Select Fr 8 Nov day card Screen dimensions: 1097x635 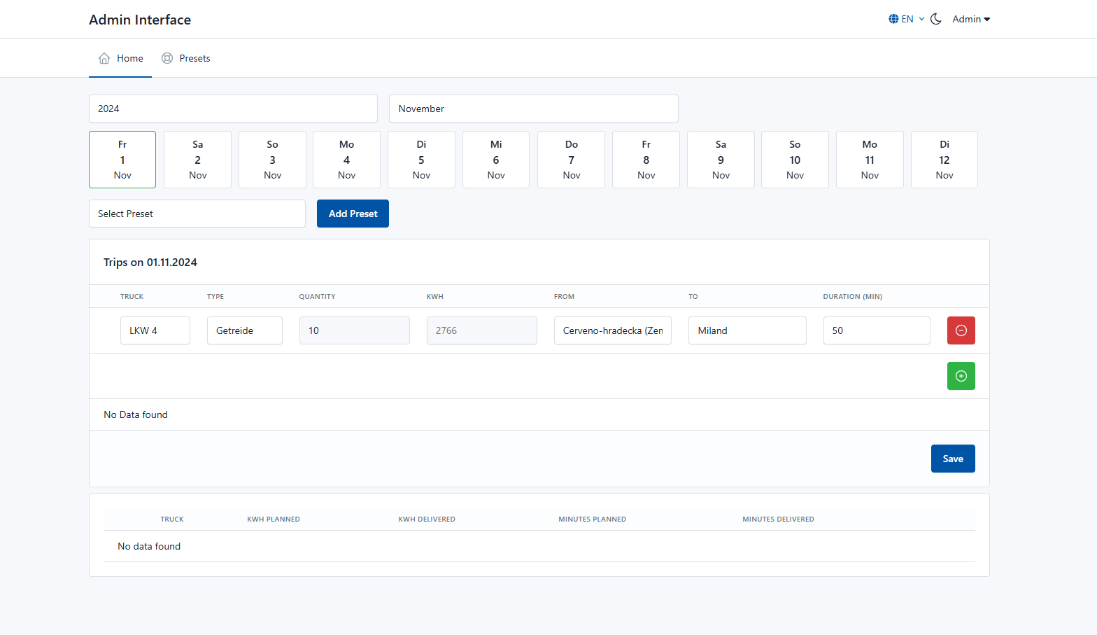pyautogui.click(x=646, y=160)
